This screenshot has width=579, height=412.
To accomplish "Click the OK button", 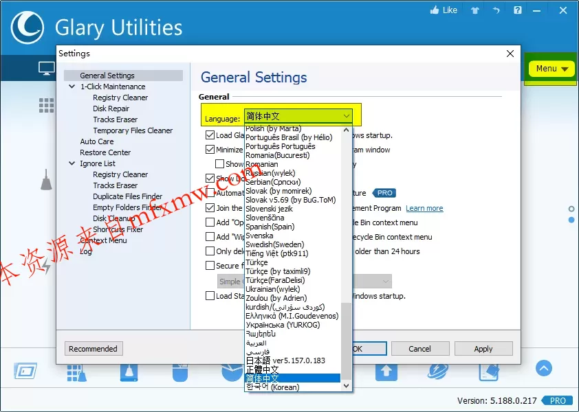I will (369, 349).
